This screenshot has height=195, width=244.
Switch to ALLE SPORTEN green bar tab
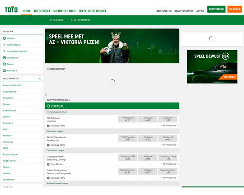pyautogui.click(x=80, y=20)
